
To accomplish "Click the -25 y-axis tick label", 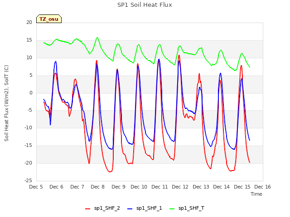I will click(28, 180).
